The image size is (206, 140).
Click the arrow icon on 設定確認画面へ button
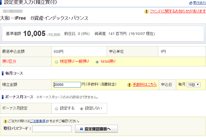[x=81, y=129]
